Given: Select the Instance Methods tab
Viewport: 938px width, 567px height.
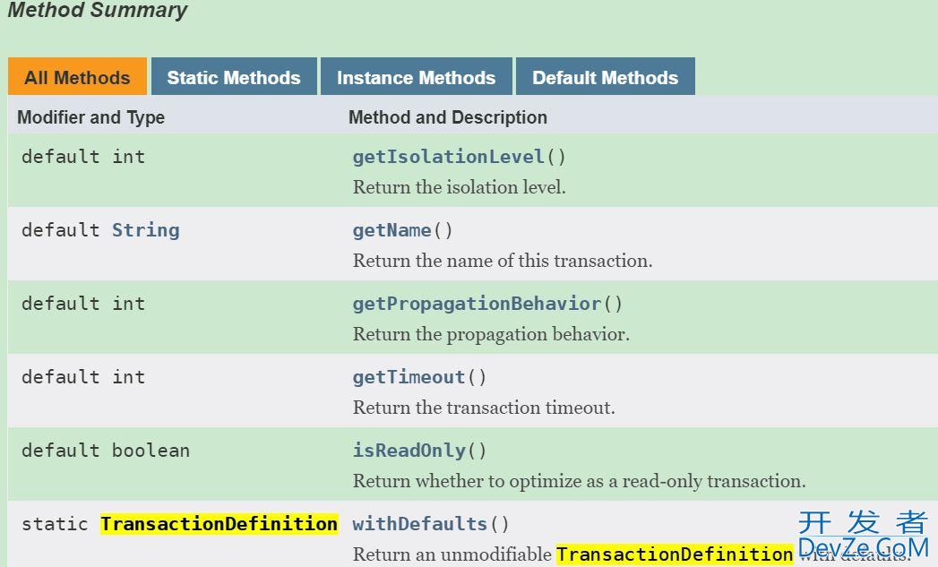Looking at the screenshot, I should [x=417, y=76].
